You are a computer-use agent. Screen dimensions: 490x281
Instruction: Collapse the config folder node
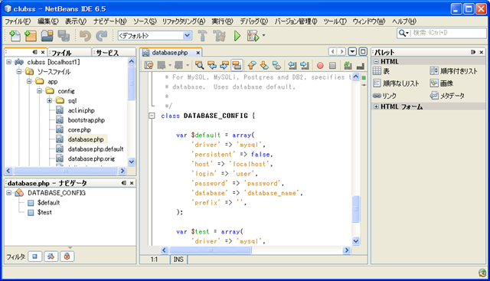39,91
